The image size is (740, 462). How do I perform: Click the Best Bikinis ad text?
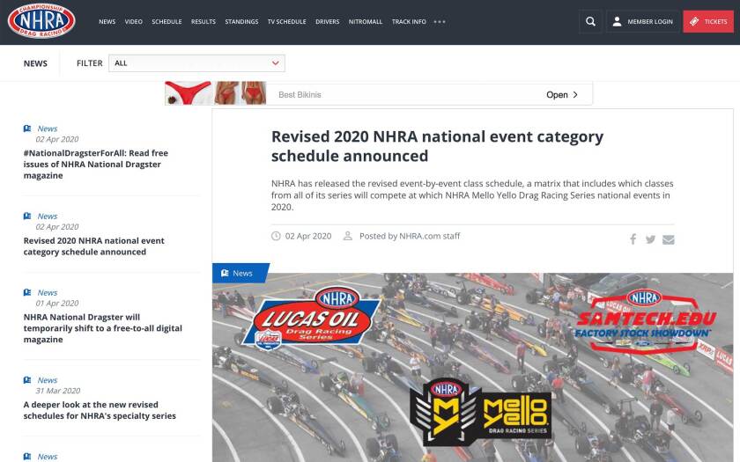pyautogui.click(x=300, y=95)
